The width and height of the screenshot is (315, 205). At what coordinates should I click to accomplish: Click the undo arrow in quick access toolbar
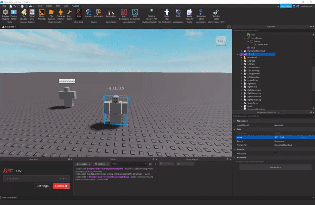pos(15,6)
